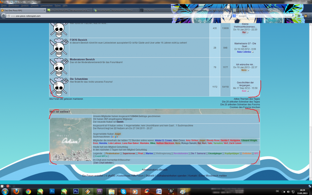312x195 pixels.
Task: Click the Die Schatzkiste skull forum icon
Action: pos(59,87)
